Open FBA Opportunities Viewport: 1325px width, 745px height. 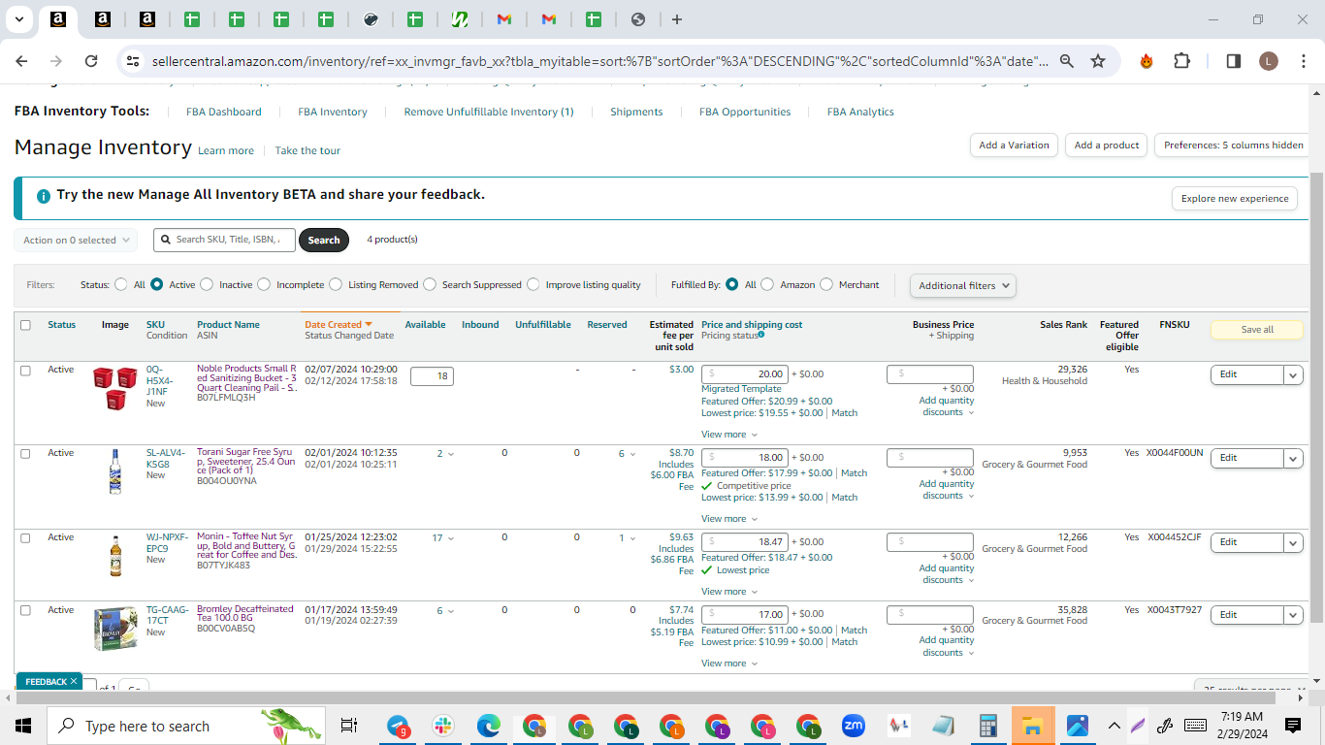745,112
